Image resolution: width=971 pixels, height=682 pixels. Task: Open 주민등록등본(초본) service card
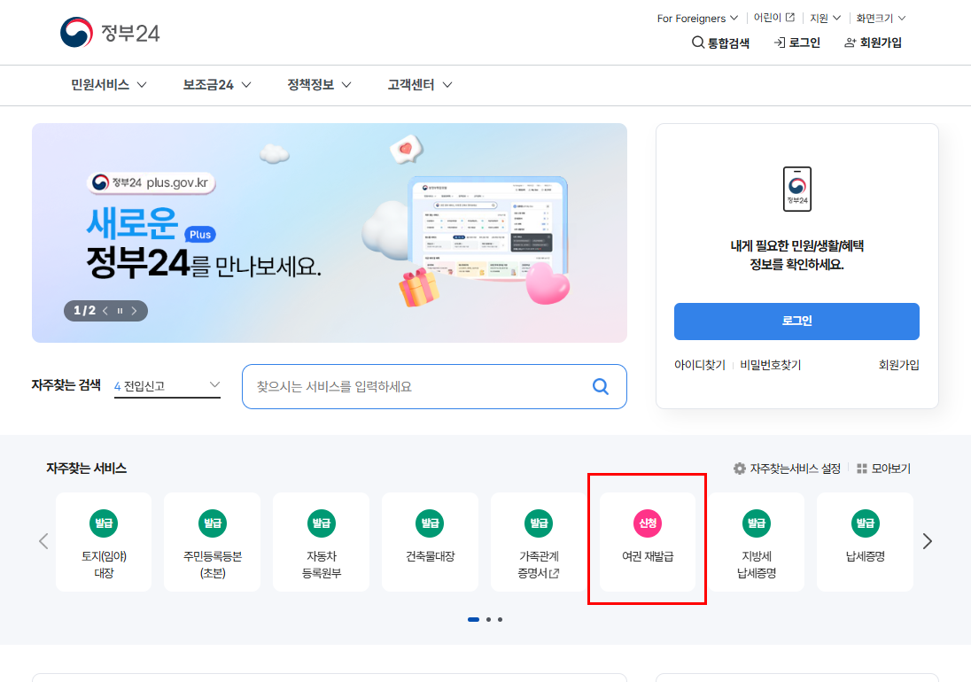pos(213,542)
